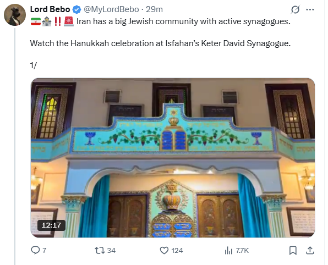
Task: Click the tweet text about Keter David Synagogue
Action: click(x=160, y=43)
